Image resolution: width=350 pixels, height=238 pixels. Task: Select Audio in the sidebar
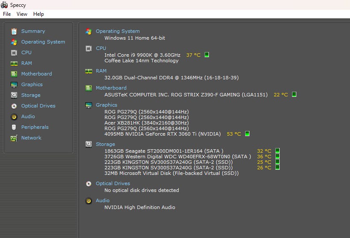tap(28, 116)
